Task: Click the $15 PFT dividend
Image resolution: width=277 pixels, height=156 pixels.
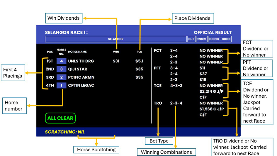Action: coord(203,80)
